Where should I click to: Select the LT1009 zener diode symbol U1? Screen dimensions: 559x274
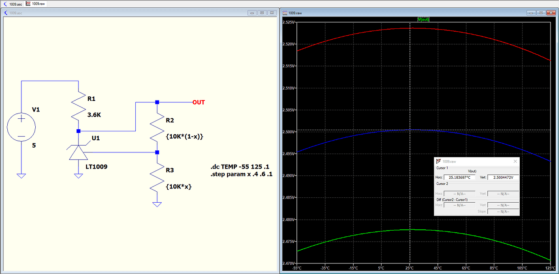[x=78, y=153]
